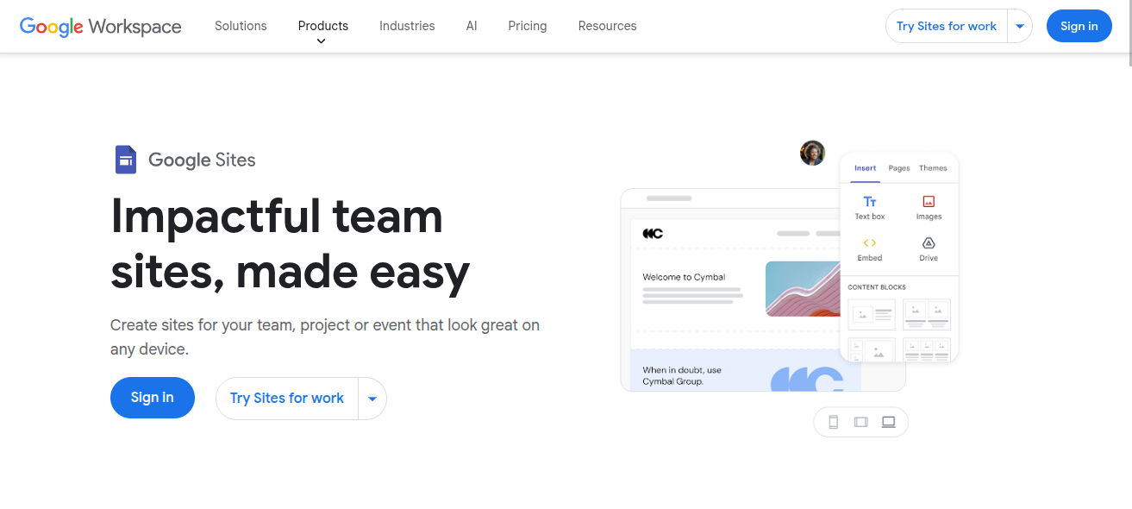Switch preview to tablet view
1132x509 pixels.
coord(860,422)
